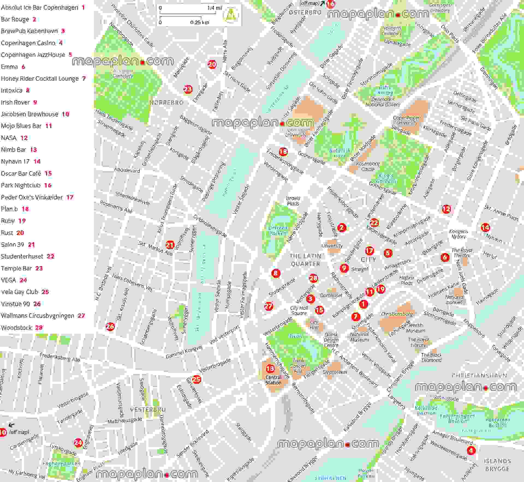Click the 'ISLANDS BRYGGE' district label

click(497, 465)
